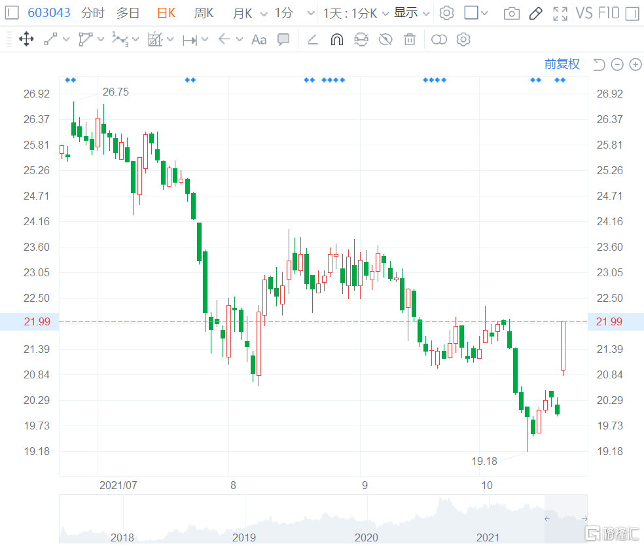Select the range ruler tool
The width and height of the screenshot is (644, 546).
tap(190, 40)
